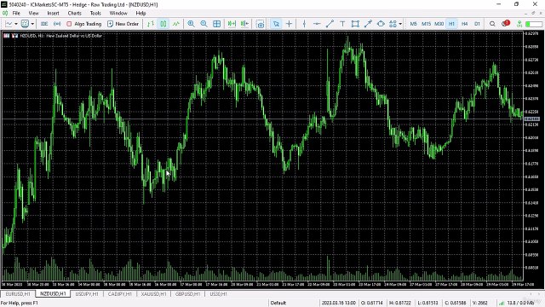Select the Fibonacci retracement tool
This screenshot has height=307, width=545.
point(368,24)
